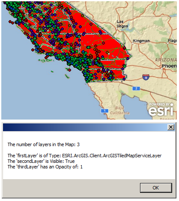Click the Powered by Esri logo
179x201 pixels.
pos(161,109)
